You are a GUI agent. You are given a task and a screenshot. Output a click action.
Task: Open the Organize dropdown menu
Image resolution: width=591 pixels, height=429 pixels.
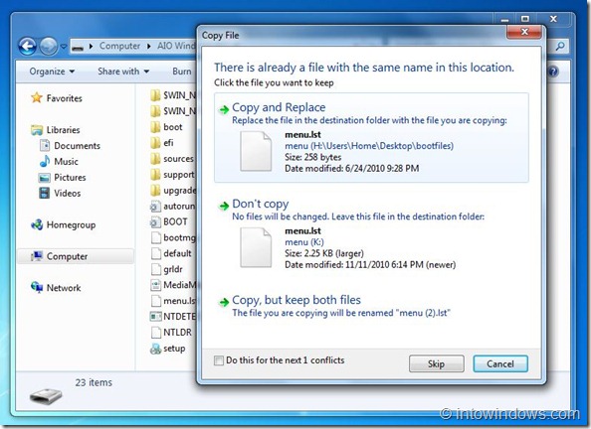click(x=52, y=71)
